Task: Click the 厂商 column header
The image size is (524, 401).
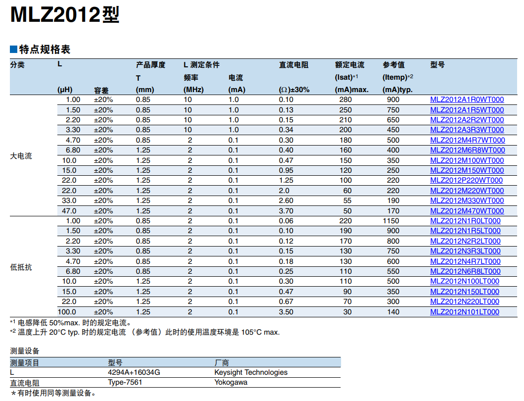Action: pyautogui.click(x=221, y=363)
